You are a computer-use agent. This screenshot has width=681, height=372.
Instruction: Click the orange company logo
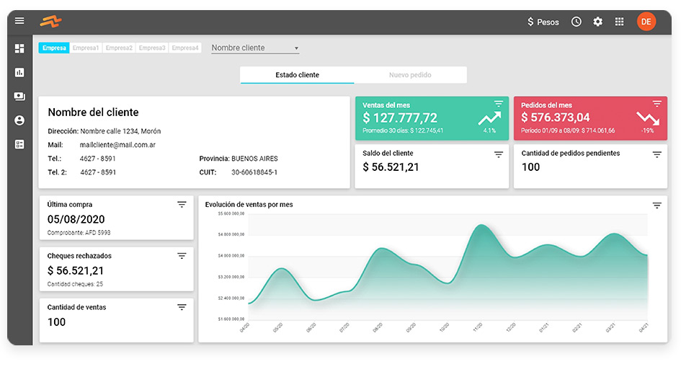51,22
